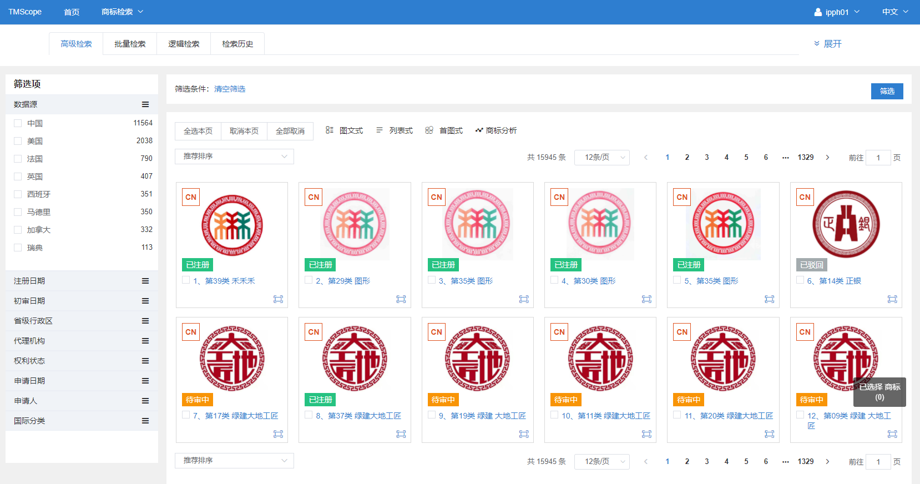920x484 pixels.
Task: Go to 首页 in top navigation
Action: [72, 12]
